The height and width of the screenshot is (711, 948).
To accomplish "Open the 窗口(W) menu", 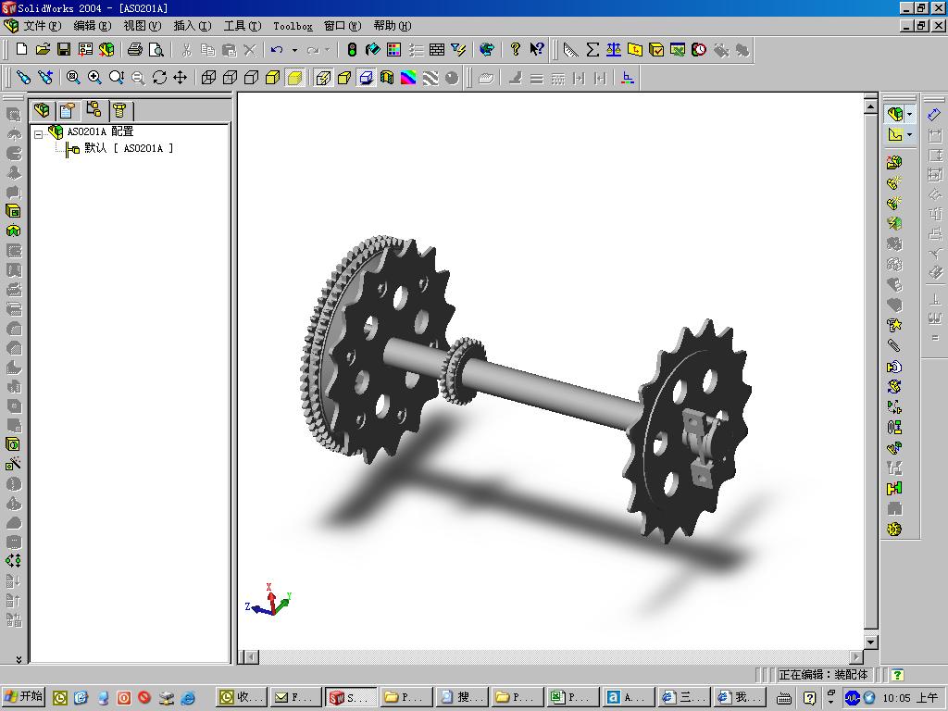I will point(343,25).
